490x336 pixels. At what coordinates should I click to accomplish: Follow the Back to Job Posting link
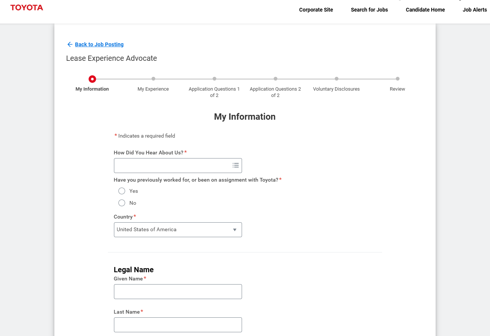(x=99, y=44)
